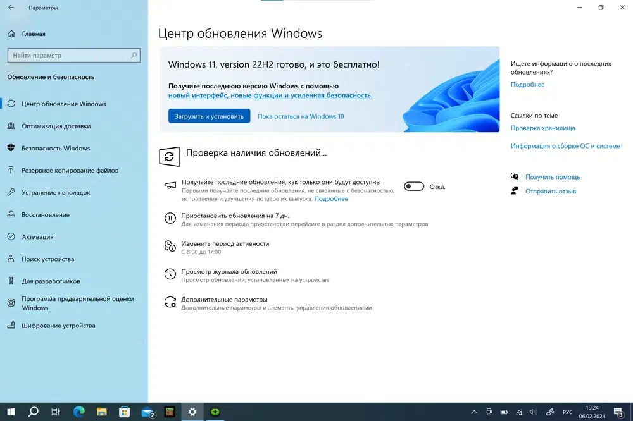This screenshot has height=421, width=633.
Task: Click pause icon for Приостановить обновления
Action: [170, 218]
